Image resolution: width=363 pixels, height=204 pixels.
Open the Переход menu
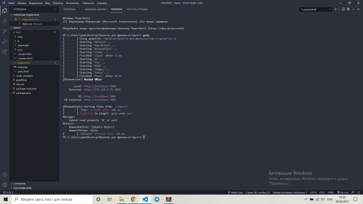[x=58, y=3]
